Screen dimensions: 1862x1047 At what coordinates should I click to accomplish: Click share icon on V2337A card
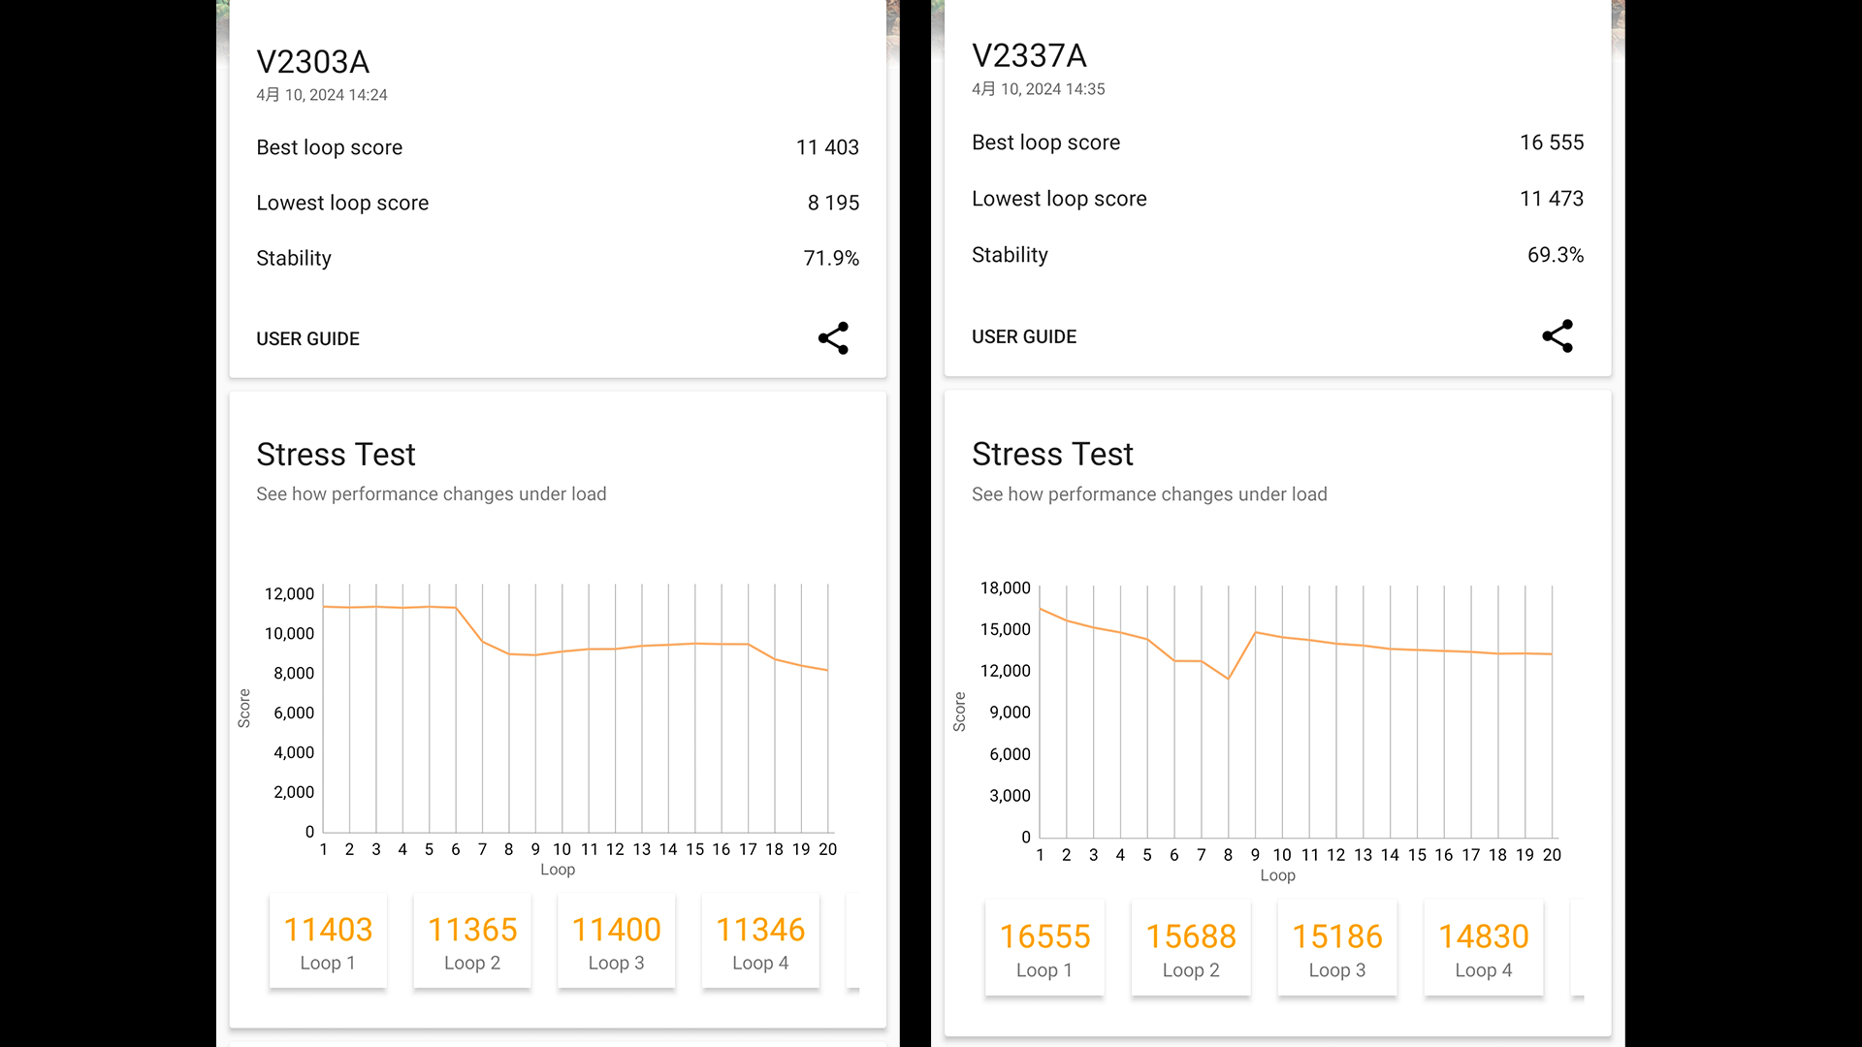click(1557, 336)
